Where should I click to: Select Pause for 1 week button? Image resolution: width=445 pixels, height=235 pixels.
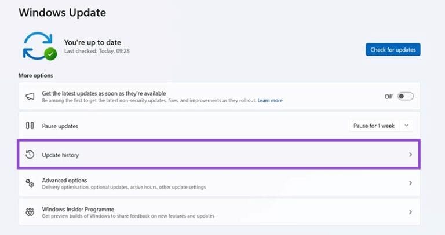pos(374,126)
